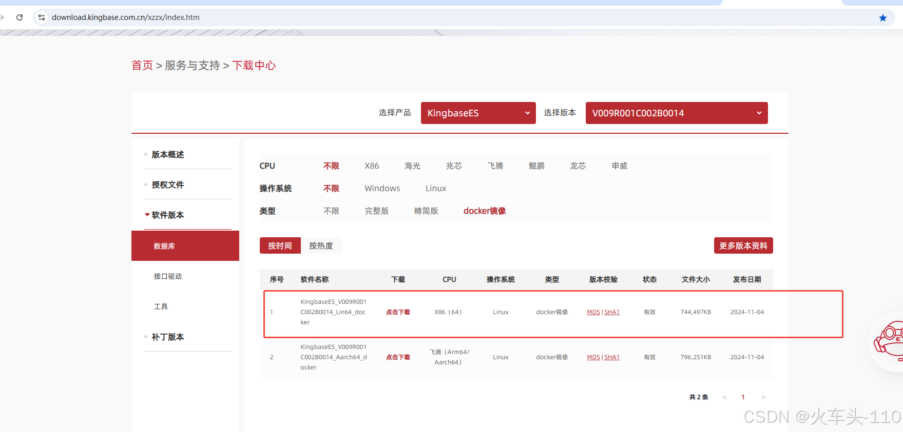
Task: Select the KingbaseES_V009R001C002B0014_Aarch64_docker file name
Action: pyautogui.click(x=334, y=357)
